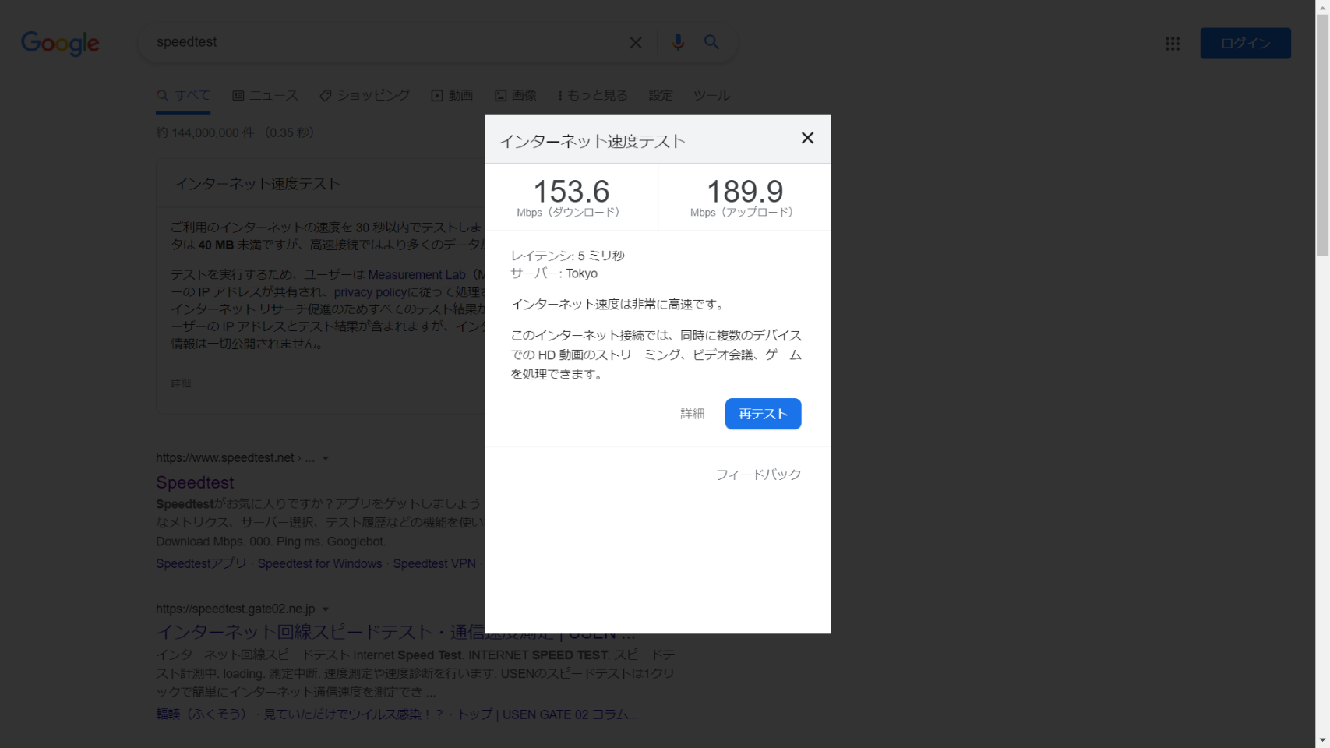Screen dimensions: 1330x748
Task: Run the test again with 再テスト
Action: click(x=763, y=414)
